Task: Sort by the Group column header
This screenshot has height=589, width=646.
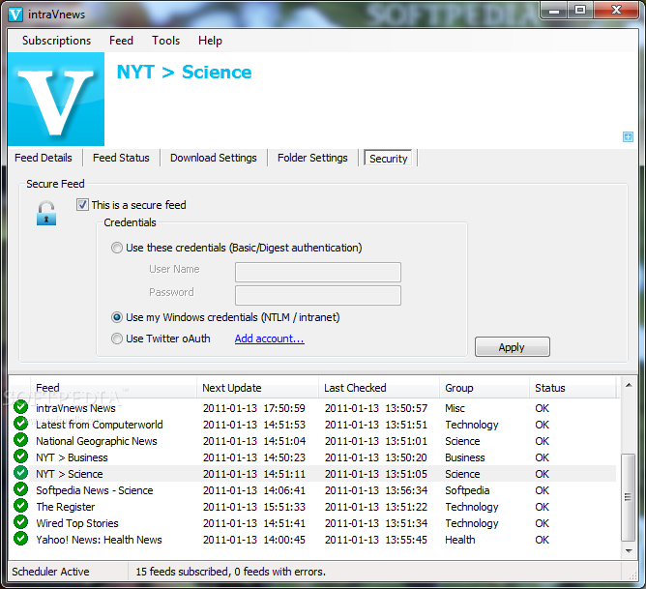Action: 484,388
